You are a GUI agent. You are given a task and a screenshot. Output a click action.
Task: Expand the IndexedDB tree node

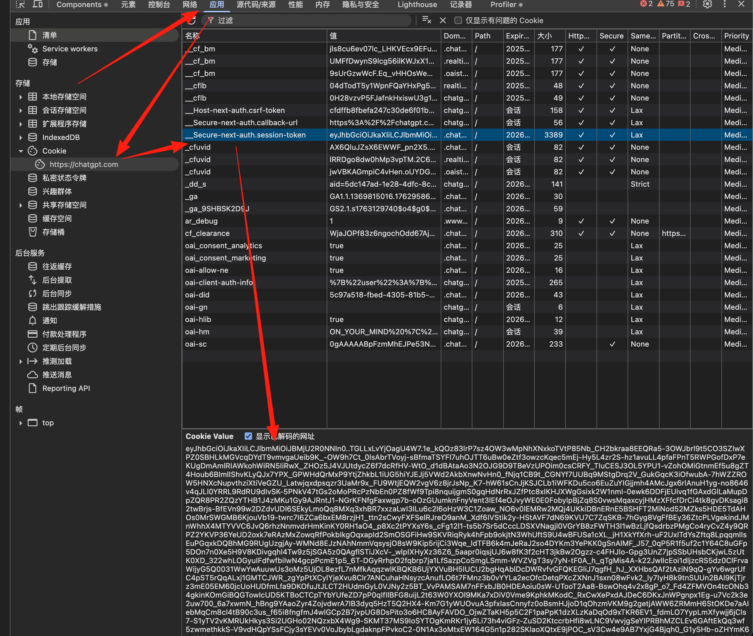tap(21, 137)
